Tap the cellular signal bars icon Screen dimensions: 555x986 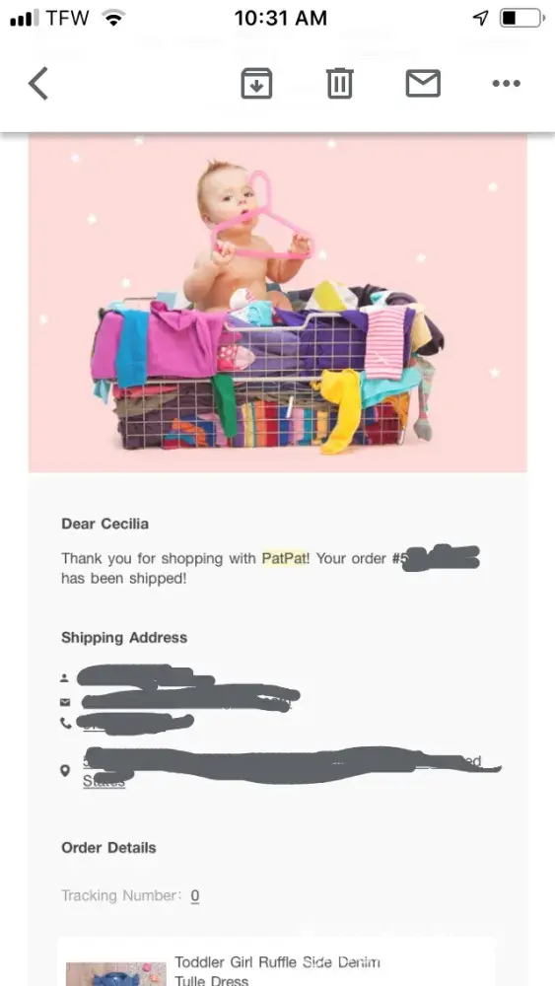click(25, 18)
